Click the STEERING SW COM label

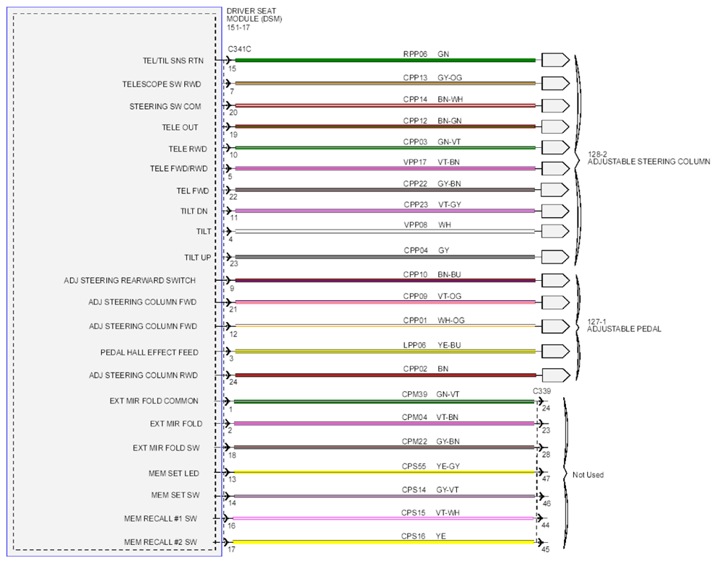[x=165, y=107]
